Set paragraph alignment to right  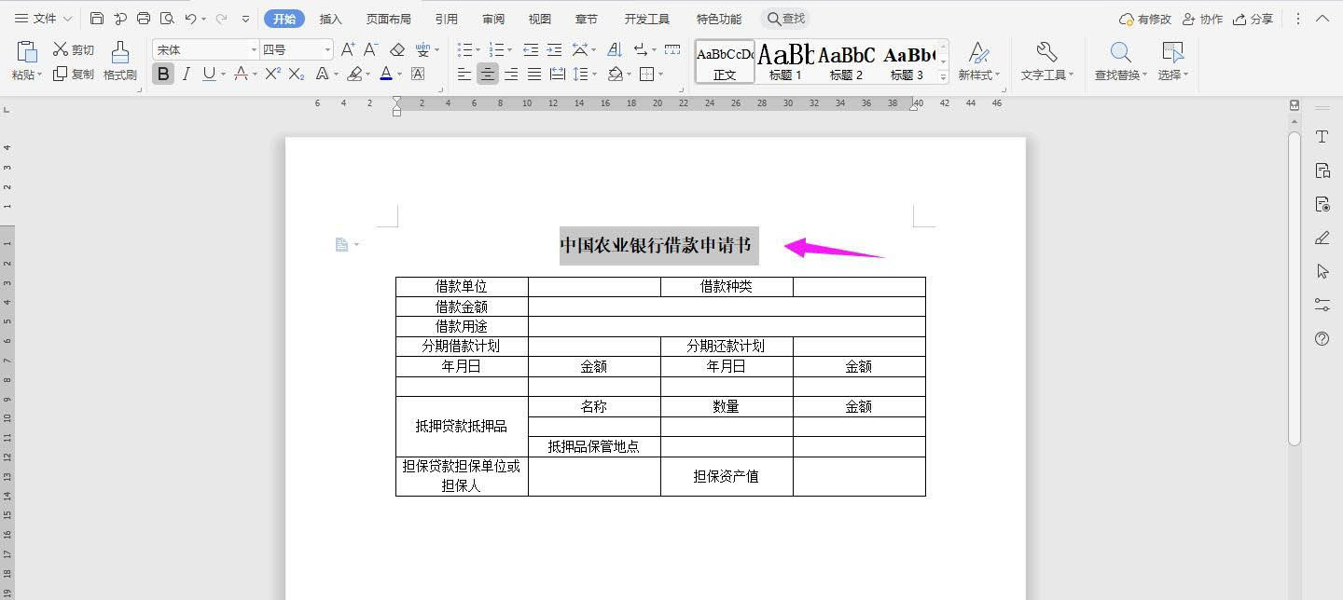pyautogui.click(x=511, y=74)
